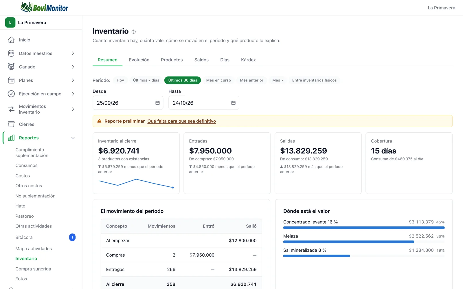
Task: Click the Planes calendar icon
Action: [11, 80]
